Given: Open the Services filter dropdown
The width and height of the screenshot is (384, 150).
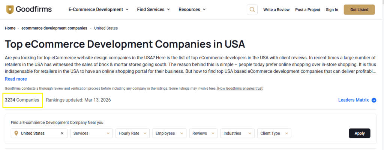Looking at the screenshot, I should coord(91,133).
